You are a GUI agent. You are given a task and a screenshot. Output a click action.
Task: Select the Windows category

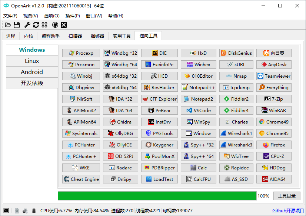coord(32,50)
